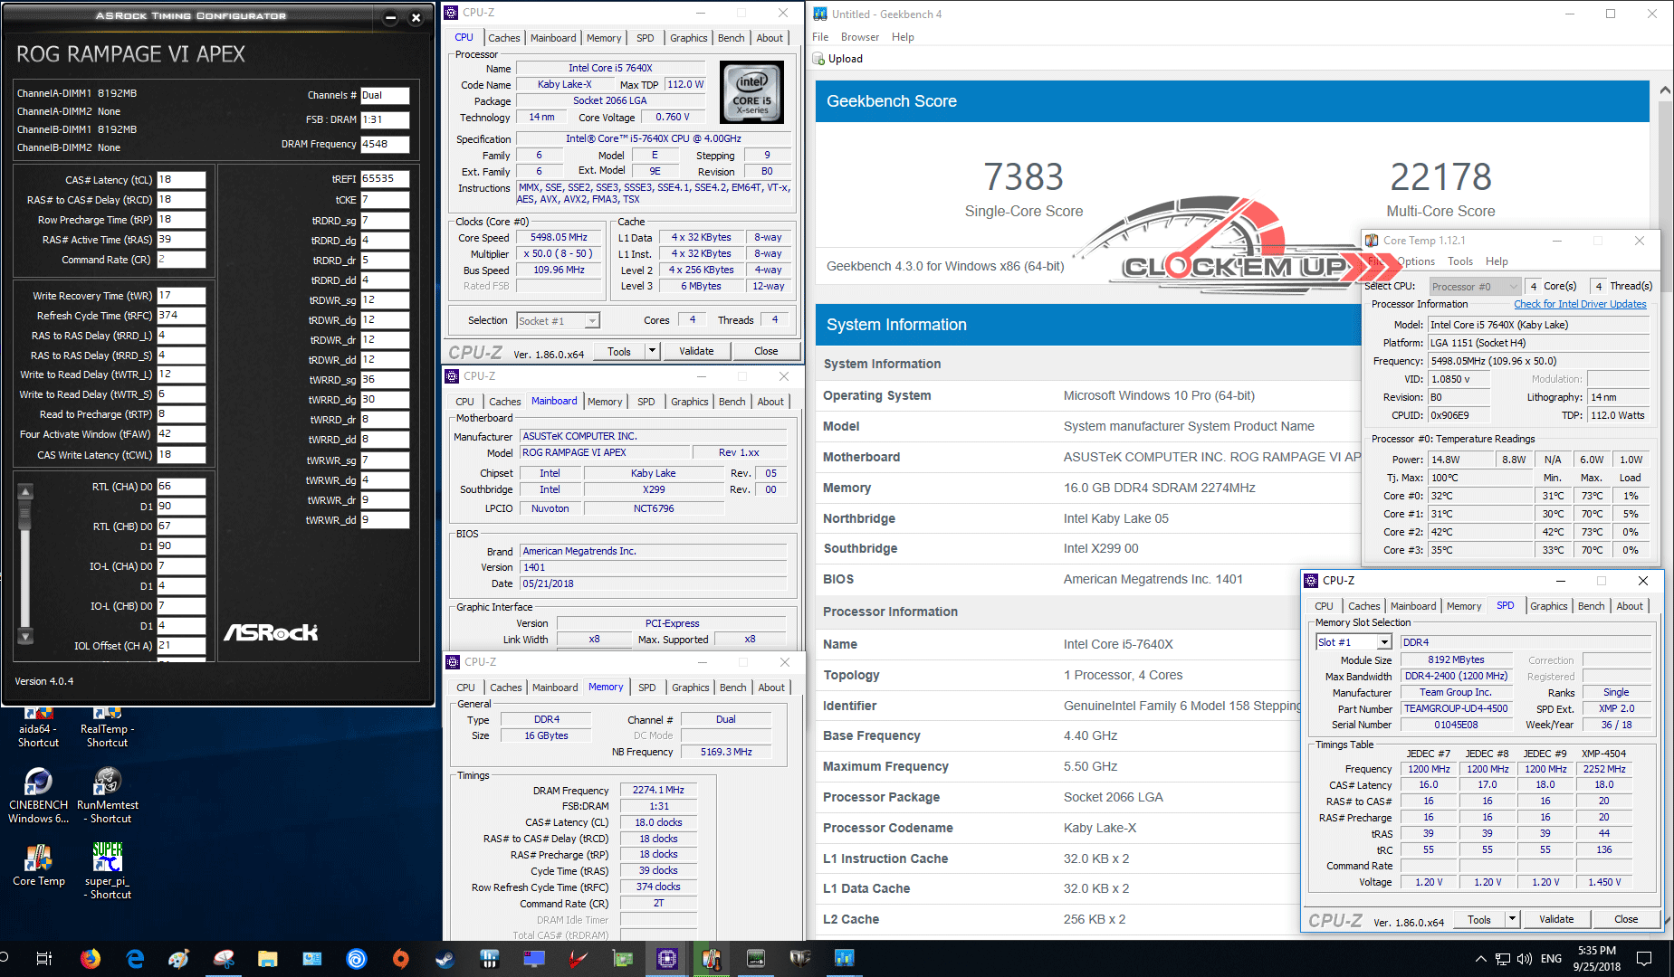
Task: Open the Browser menu in Geekbench
Action: (859, 37)
